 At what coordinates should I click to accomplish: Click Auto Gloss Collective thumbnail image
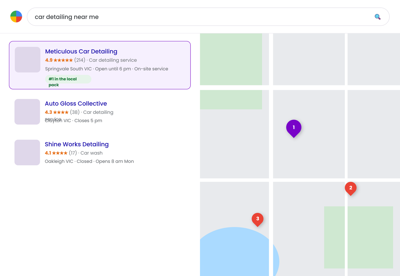click(x=27, y=112)
